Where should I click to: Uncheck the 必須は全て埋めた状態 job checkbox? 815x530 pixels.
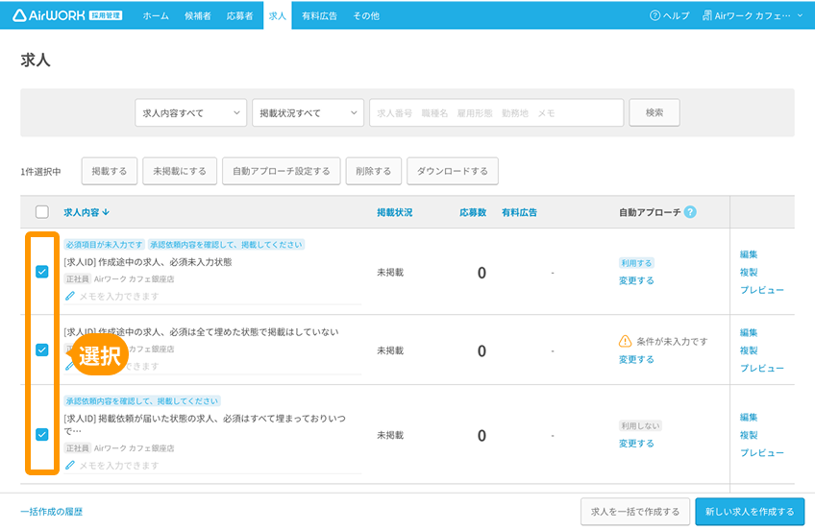point(42,349)
